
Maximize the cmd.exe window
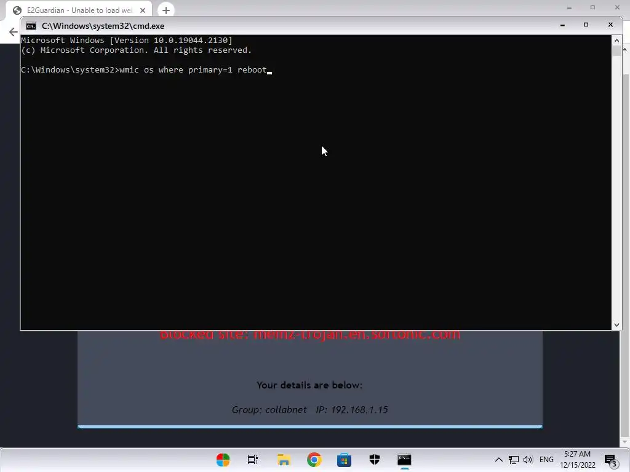tap(586, 25)
